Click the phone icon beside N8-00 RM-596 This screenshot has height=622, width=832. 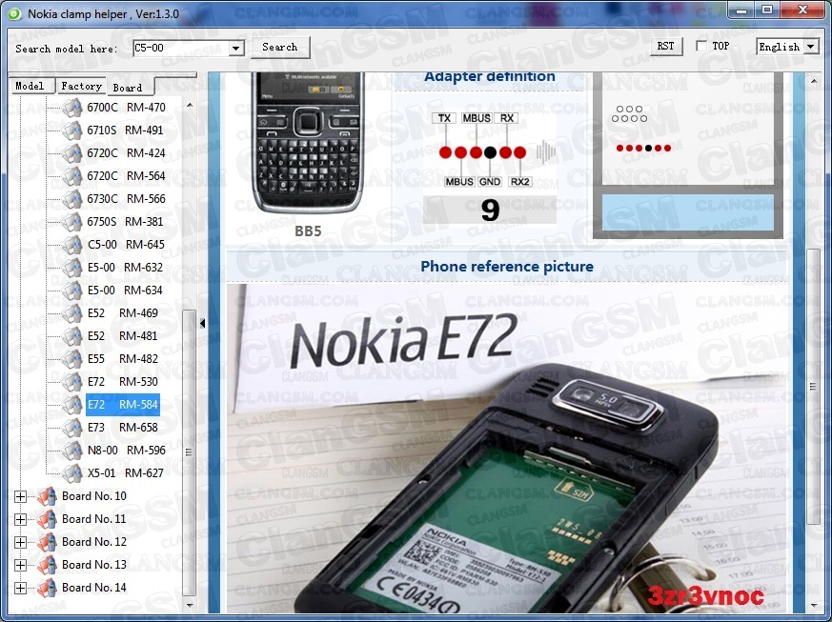pyautogui.click(x=72, y=451)
